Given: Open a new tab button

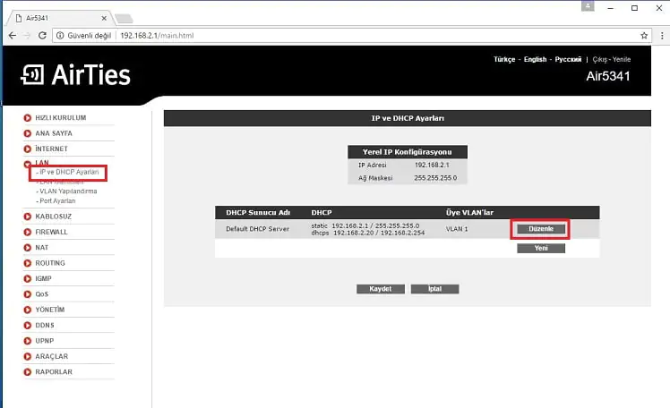Looking at the screenshot, I should click(124, 19).
